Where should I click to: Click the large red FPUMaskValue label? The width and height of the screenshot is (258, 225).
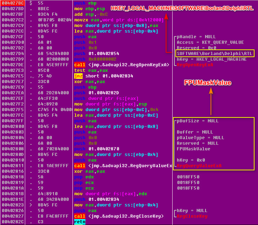(x=208, y=83)
